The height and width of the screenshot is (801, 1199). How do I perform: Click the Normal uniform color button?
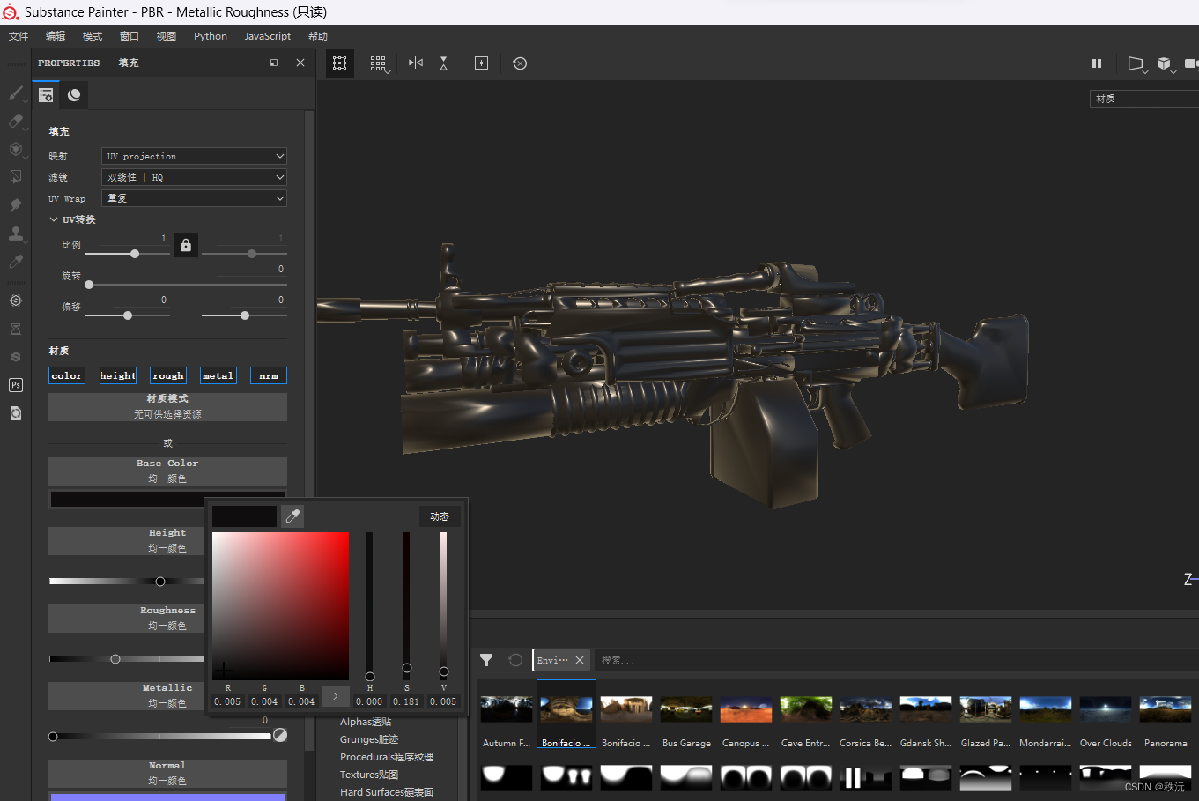(167, 773)
